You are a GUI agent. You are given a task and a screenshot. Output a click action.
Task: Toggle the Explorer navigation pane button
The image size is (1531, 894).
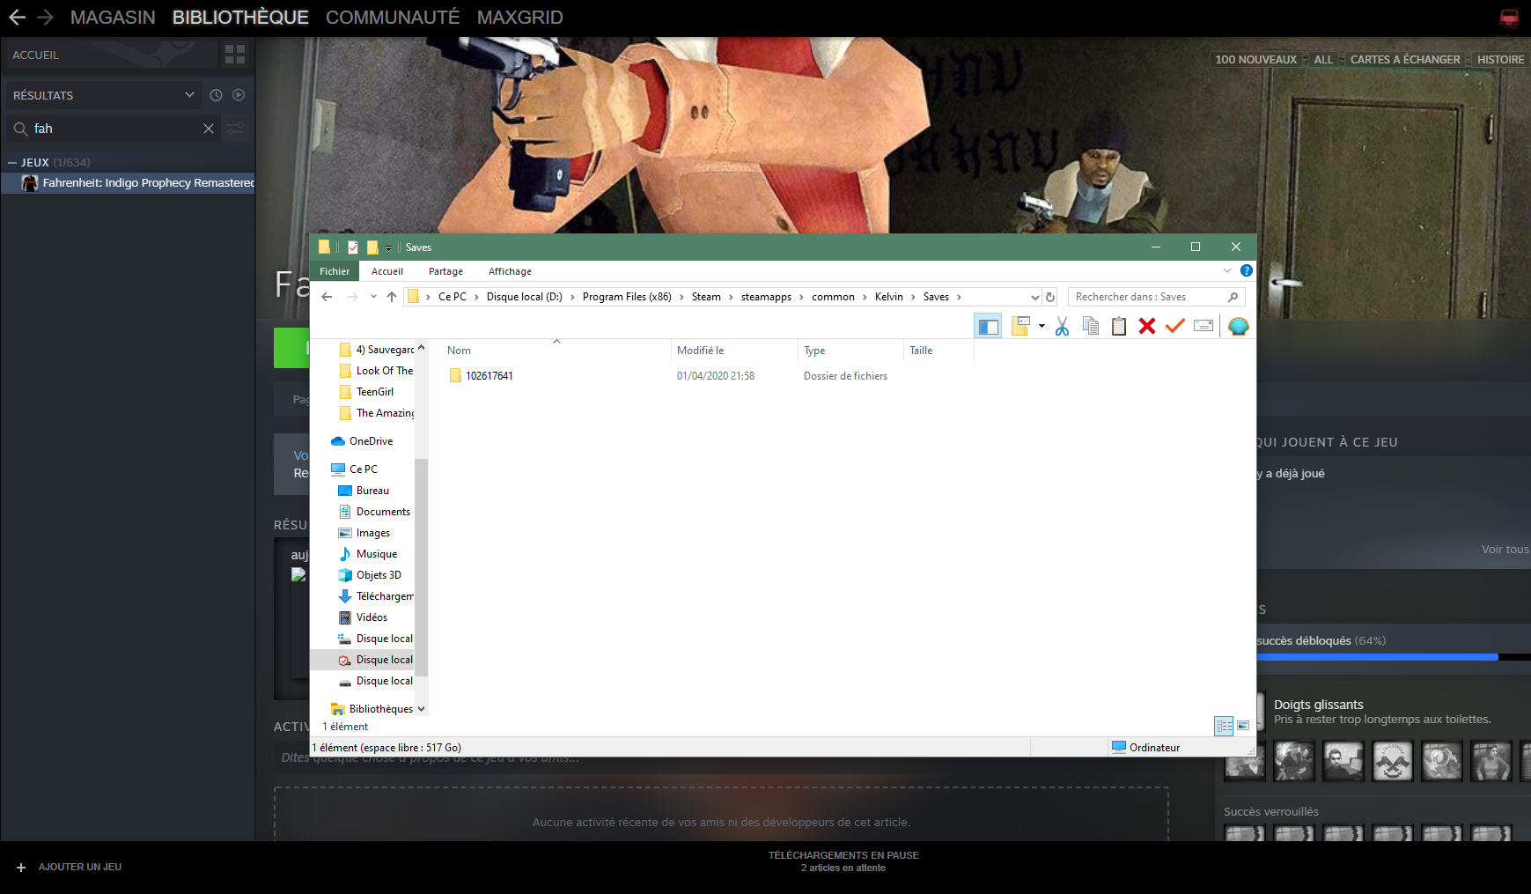click(x=988, y=327)
